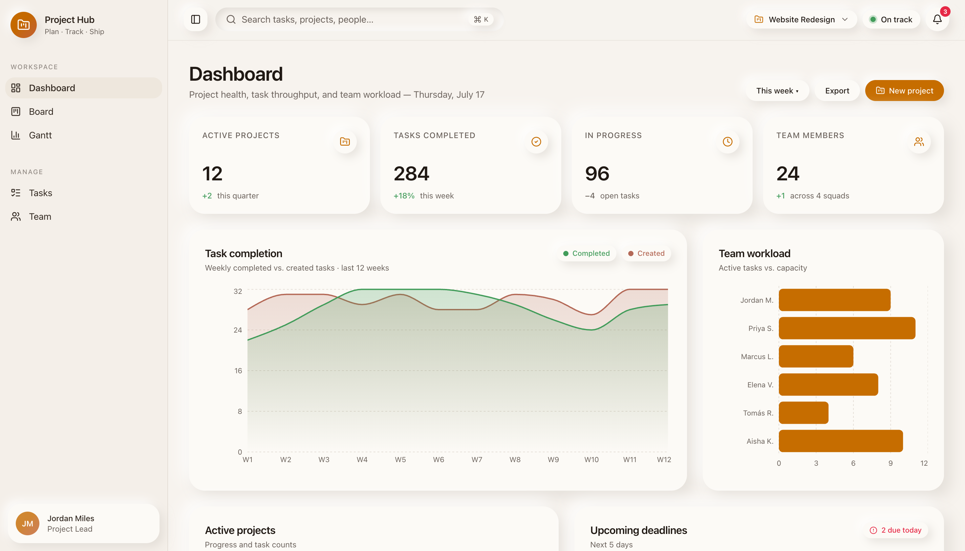The width and height of the screenshot is (965, 551).
Task: Click the Project Hub logo icon
Action: click(24, 25)
